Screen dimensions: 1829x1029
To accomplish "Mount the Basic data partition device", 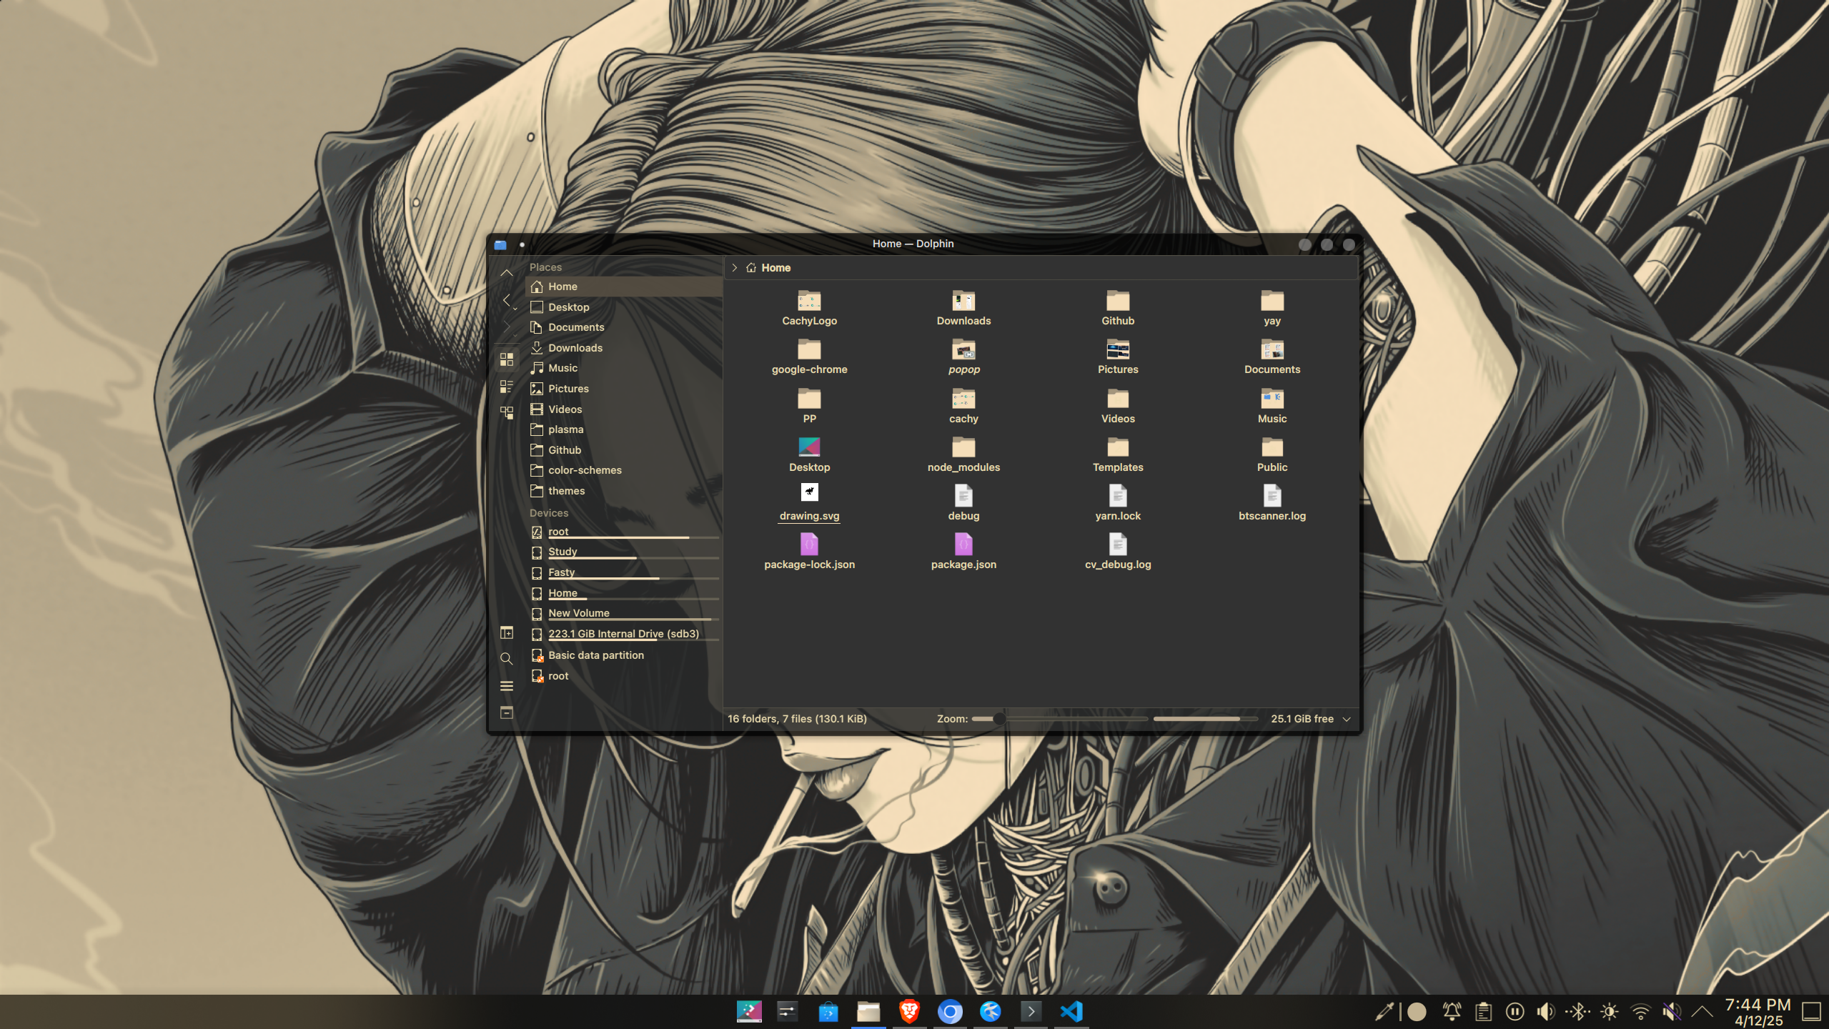I will 623,655.
